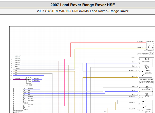Click the "2007 SYSTEM WIRING DIAGRAMS" subtitle line
Image resolution: width=155 pixels, height=113 pixels.
point(83,11)
